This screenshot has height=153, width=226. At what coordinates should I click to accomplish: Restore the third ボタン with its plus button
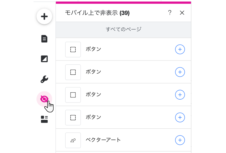(180, 95)
